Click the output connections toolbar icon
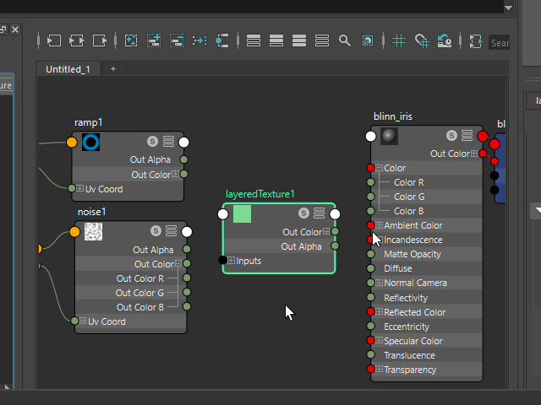Screen dimensions: 541x405 click(101, 40)
